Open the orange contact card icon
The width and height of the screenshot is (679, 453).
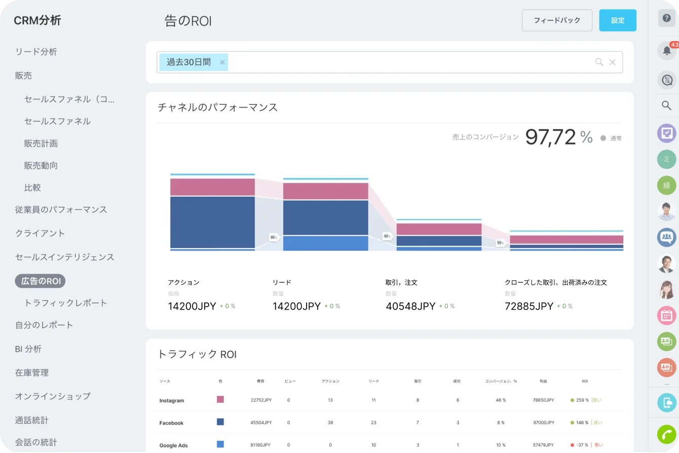point(667,367)
